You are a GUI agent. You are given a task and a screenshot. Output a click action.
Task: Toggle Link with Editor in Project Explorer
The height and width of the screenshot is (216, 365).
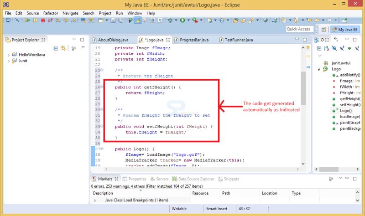(63, 48)
